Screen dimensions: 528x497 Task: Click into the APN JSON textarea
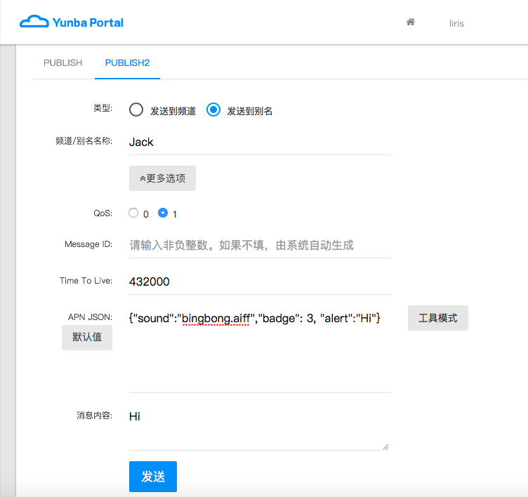pos(260,350)
